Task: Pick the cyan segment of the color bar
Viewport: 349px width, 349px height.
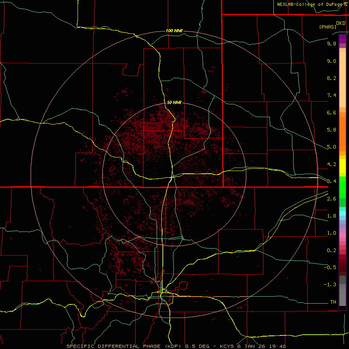Action: coord(342,213)
